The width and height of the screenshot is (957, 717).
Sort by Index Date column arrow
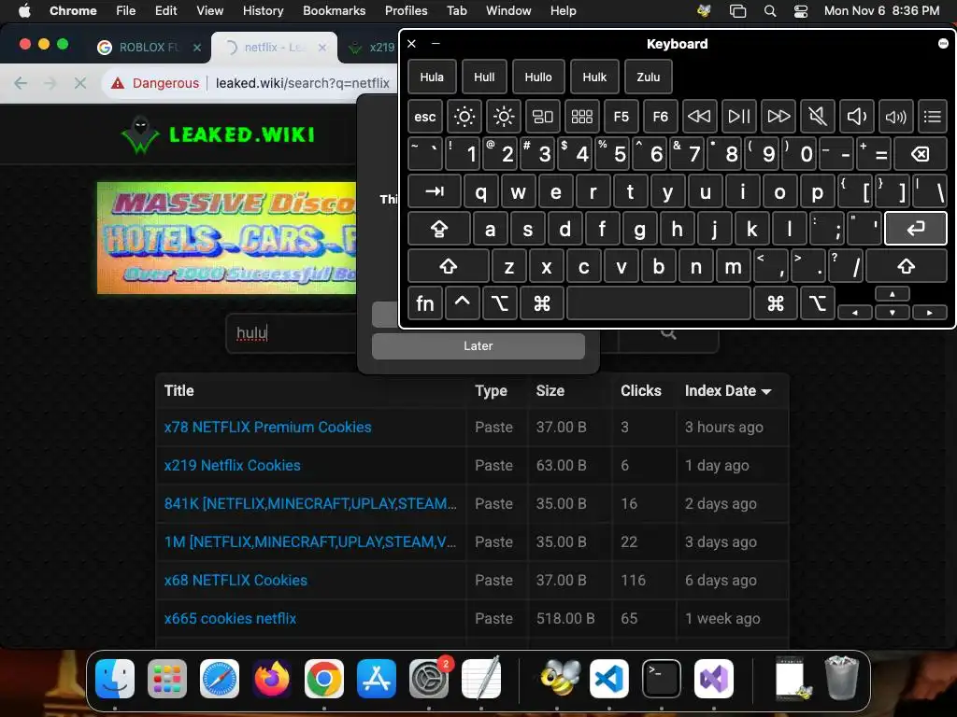click(766, 391)
